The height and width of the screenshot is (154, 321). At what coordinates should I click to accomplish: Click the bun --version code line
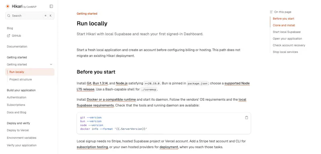pos(91,121)
